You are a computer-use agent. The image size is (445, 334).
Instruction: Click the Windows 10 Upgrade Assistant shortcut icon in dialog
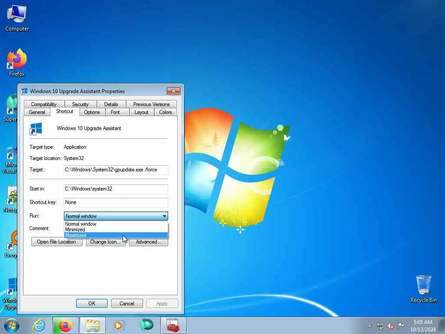tap(36, 129)
